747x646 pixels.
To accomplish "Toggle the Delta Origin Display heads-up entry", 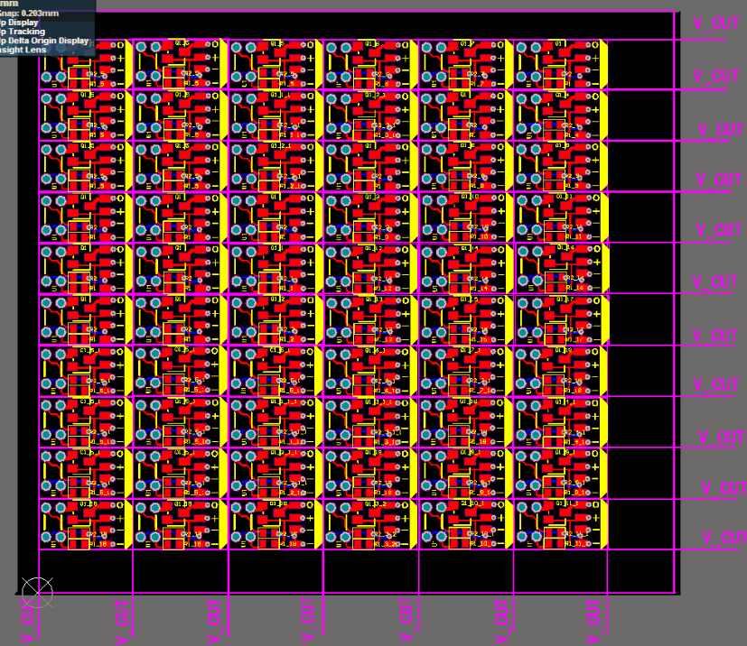I will point(45,41).
